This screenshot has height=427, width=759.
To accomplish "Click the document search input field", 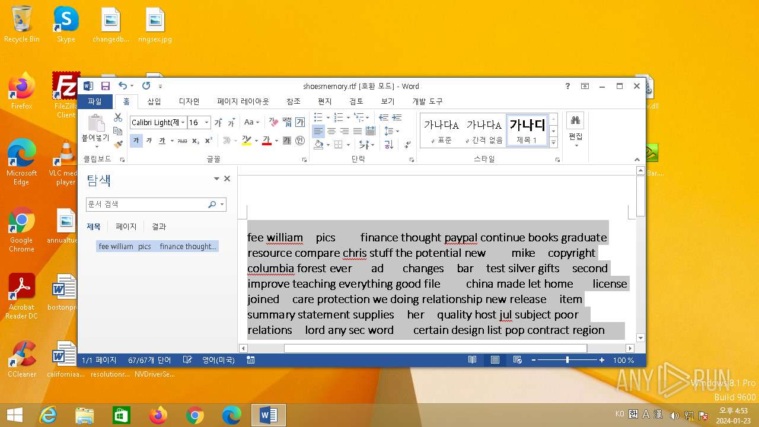I will point(146,205).
